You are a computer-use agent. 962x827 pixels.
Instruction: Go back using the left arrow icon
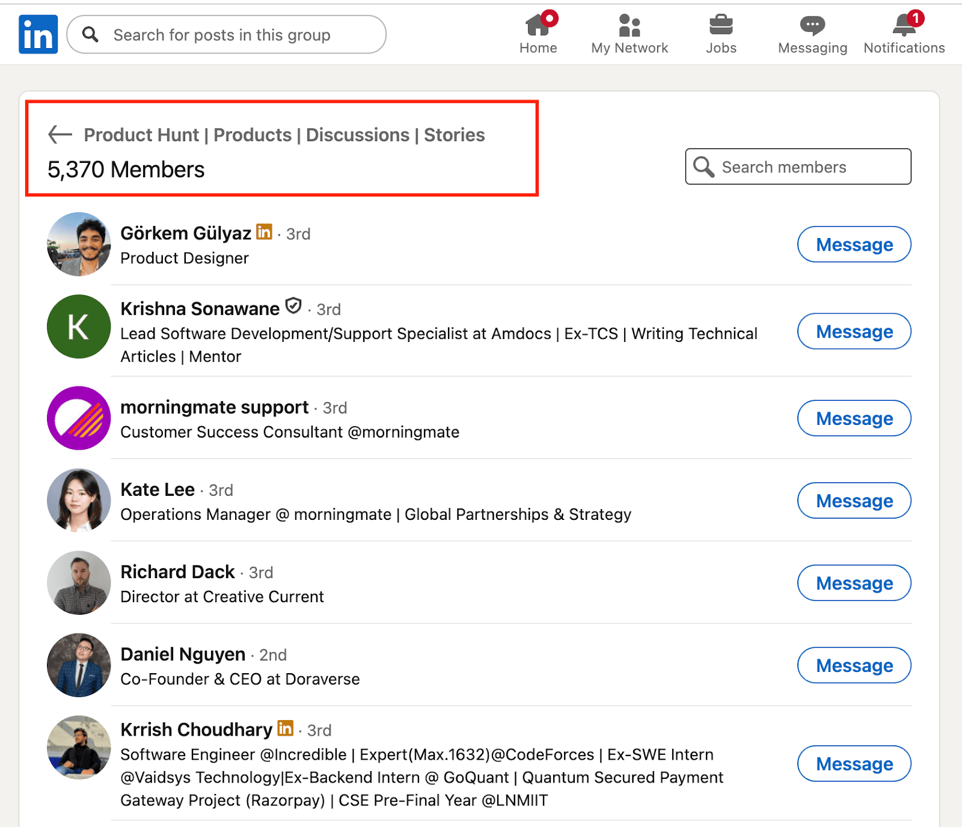pyautogui.click(x=60, y=135)
